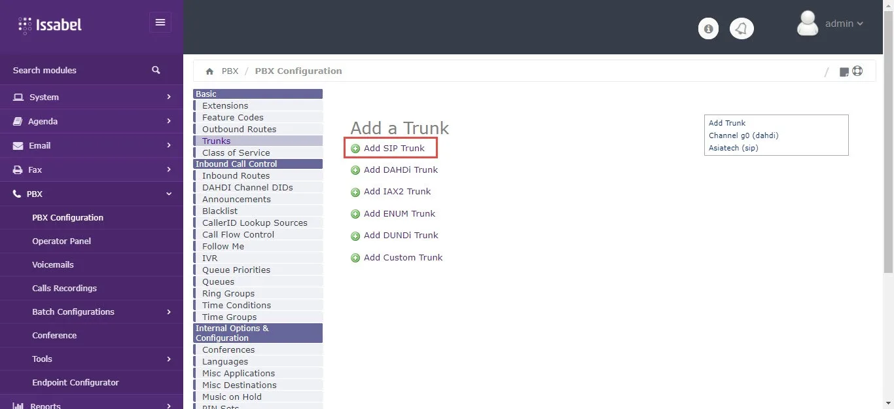Click the Add SIP Trunk link

pyautogui.click(x=394, y=149)
